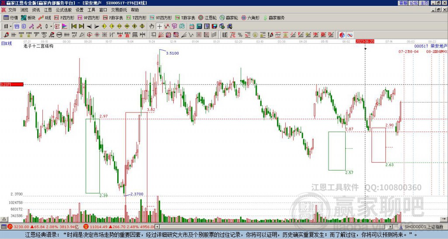Click the up-triangle button beside the volume pane
Viewport: 448px width, 239px height.
coord(3,219)
